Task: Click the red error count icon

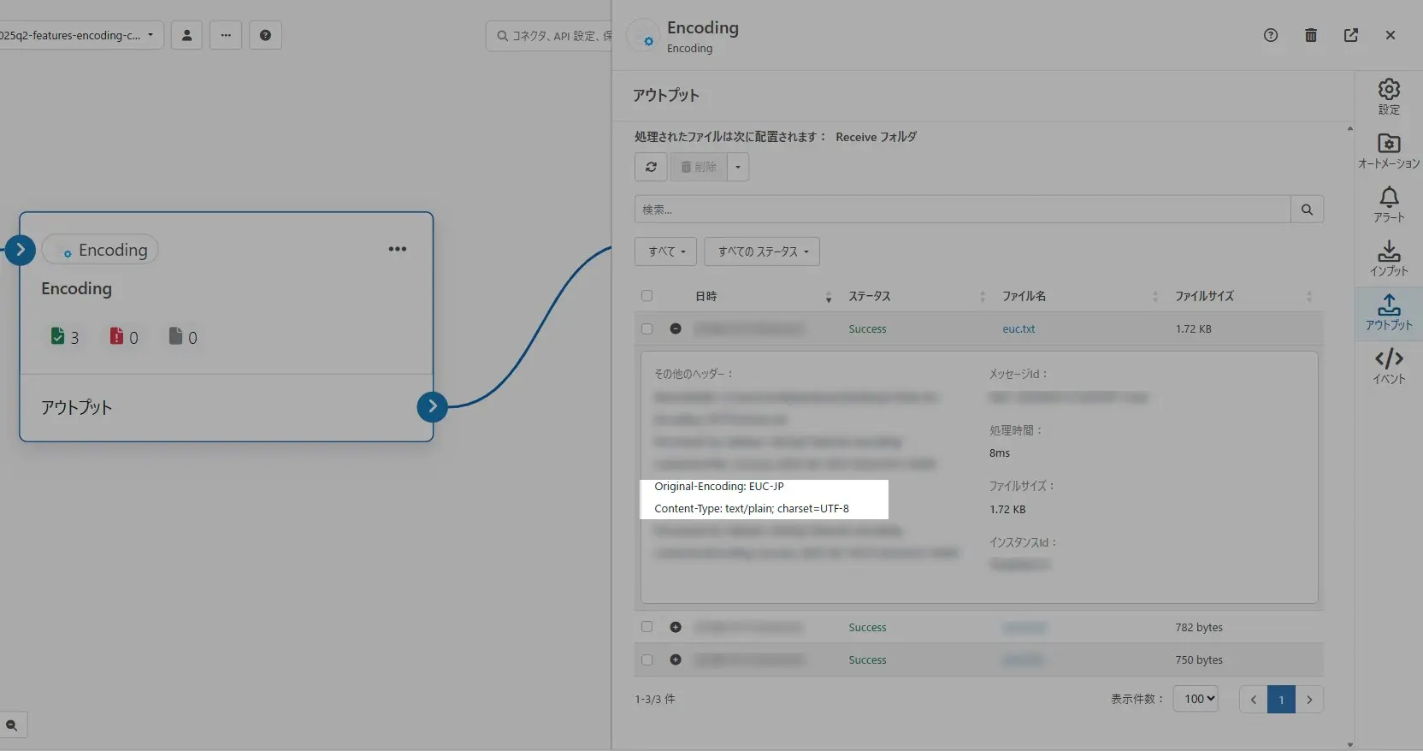Action: pyautogui.click(x=116, y=336)
